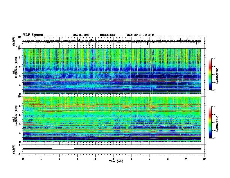Select the "start UT = 11:10:0" text

tap(140, 35)
